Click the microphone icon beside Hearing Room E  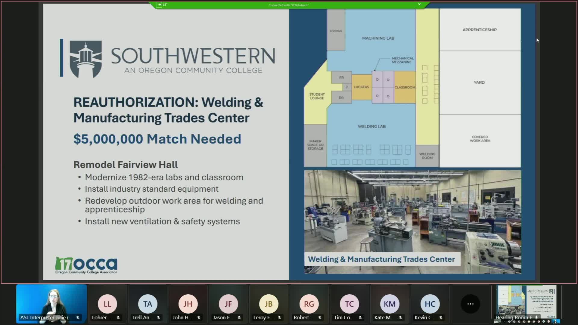(x=536, y=317)
